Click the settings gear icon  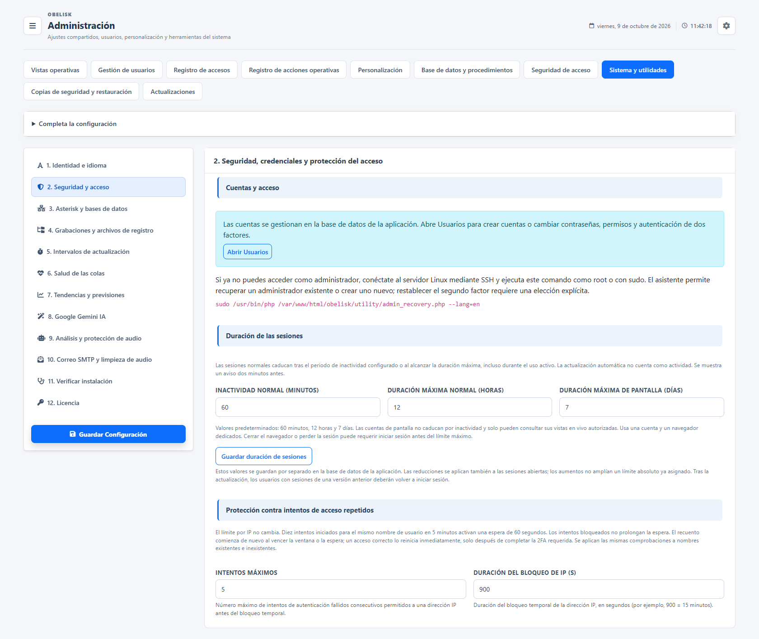(x=726, y=26)
